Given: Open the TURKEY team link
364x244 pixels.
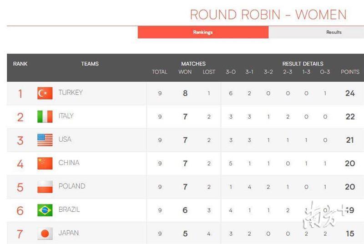Looking at the screenshot, I should [x=71, y=92].
